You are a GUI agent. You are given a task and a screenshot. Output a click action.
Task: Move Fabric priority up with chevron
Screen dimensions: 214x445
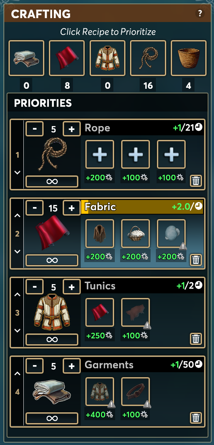[17, 216]
